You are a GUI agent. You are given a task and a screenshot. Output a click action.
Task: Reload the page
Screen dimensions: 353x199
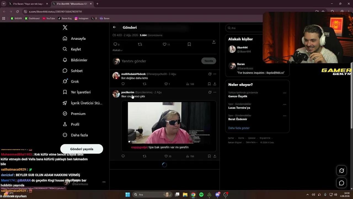click(x=17, y=12)
